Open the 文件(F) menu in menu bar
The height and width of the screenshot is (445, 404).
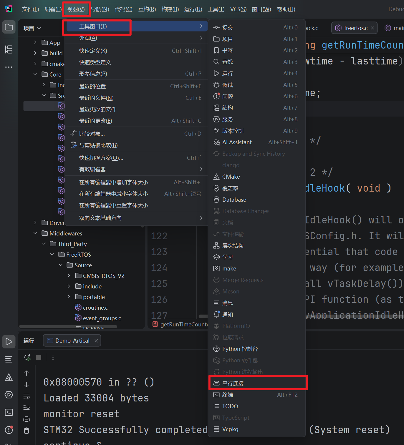point(30,9)
